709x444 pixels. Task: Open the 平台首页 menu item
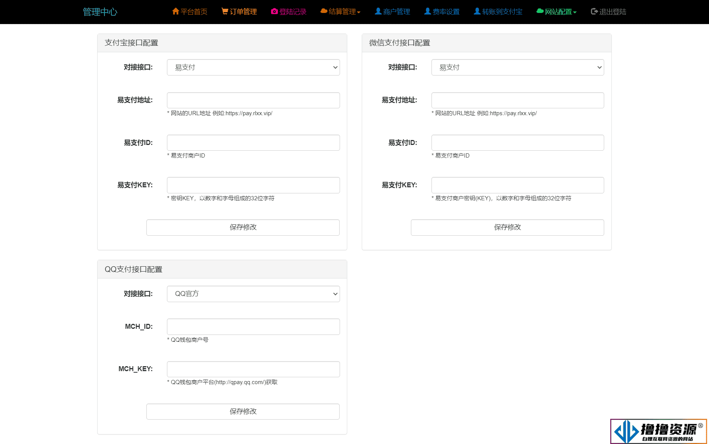click(x=190, y=12)
